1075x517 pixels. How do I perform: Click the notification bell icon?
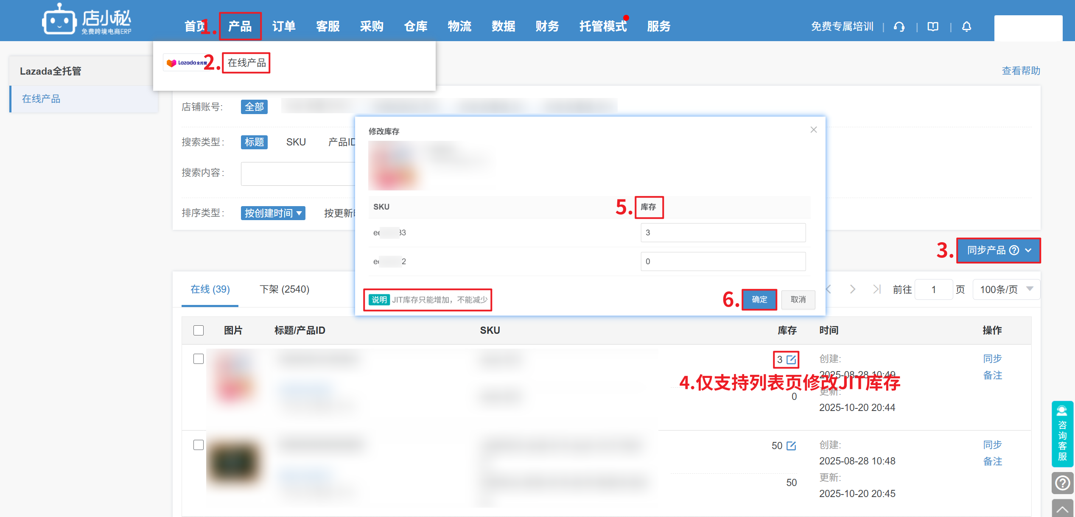[966, 27]
